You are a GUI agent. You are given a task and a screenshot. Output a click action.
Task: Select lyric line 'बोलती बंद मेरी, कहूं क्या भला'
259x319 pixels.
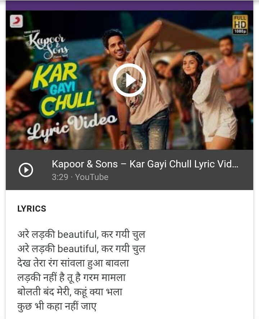pyautogui.click(x=70, y=292)
